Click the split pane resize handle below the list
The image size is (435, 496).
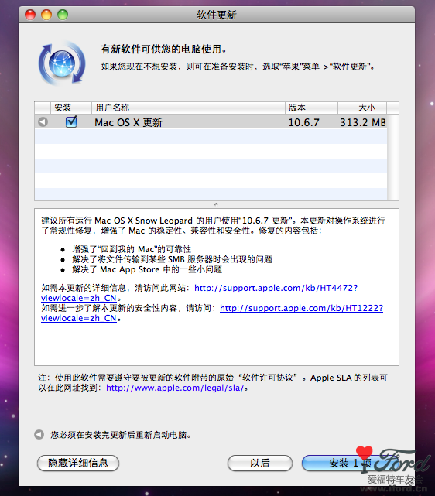pyautogui.click(x=217, y=204)
